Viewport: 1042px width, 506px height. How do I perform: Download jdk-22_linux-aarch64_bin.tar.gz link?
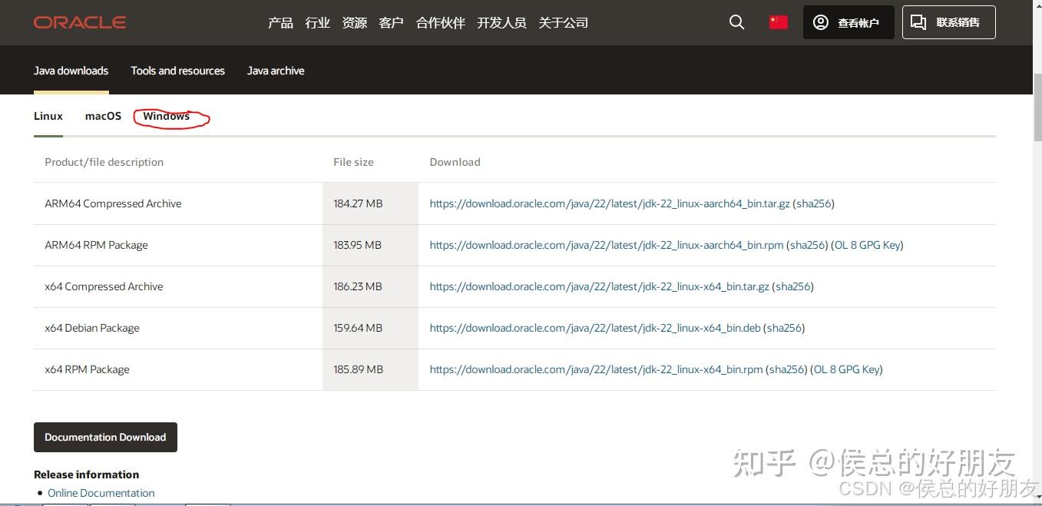(x=610, y=203)
